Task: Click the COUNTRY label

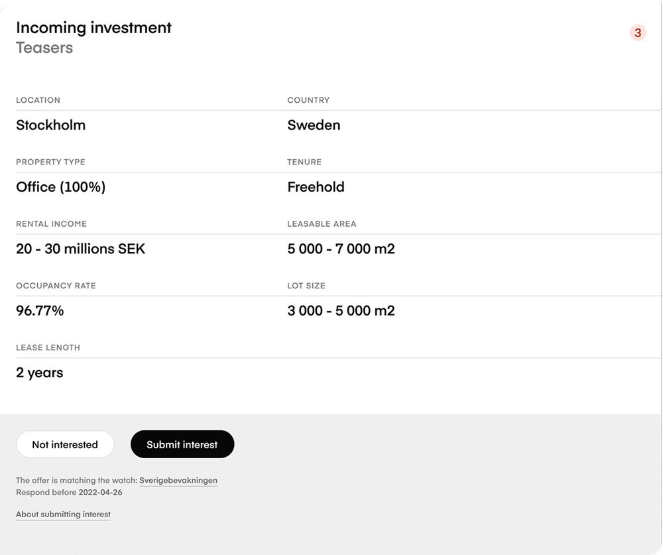Action: [309, 100]
